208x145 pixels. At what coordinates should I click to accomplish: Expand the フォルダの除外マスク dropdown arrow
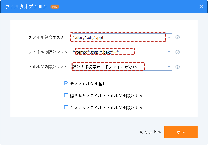[x=169, y=67]
